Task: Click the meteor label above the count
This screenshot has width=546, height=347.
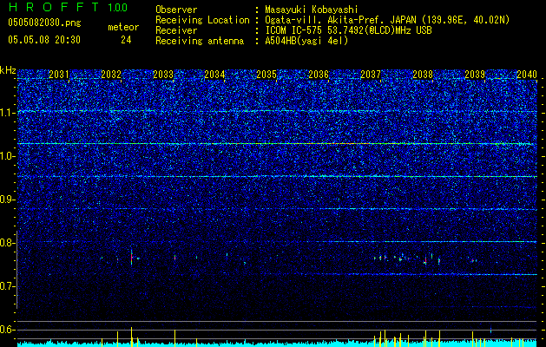Action: 123,27
